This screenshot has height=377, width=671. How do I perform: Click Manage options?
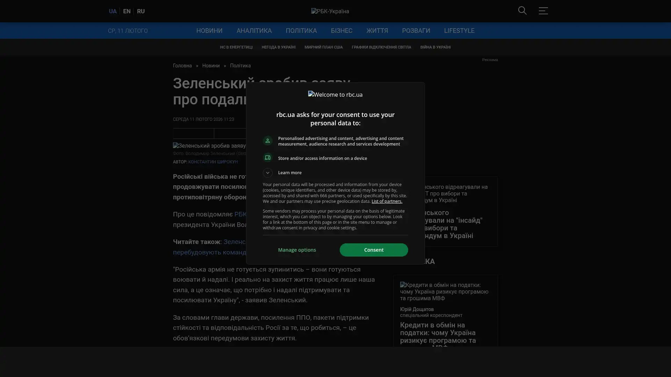coord(297,250)
